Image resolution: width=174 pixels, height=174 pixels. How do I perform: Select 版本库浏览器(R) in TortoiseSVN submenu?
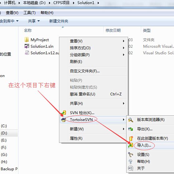coord(151,120)
